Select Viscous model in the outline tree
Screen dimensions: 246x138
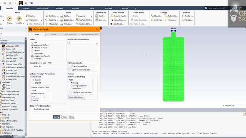pos(15,52)
